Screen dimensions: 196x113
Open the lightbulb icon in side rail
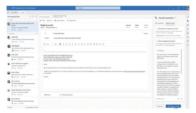[188, 29]
